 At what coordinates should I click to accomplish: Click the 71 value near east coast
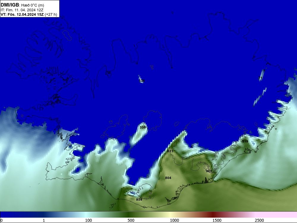coord(260,78)
